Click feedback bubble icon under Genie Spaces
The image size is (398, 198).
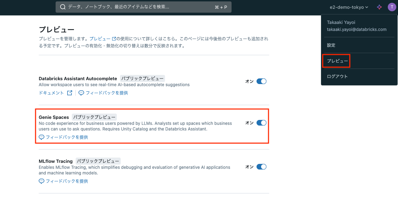coord(42,137)
